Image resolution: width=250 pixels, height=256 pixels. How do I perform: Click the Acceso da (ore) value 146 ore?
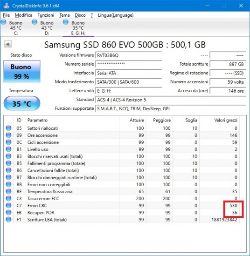point(228,91)
